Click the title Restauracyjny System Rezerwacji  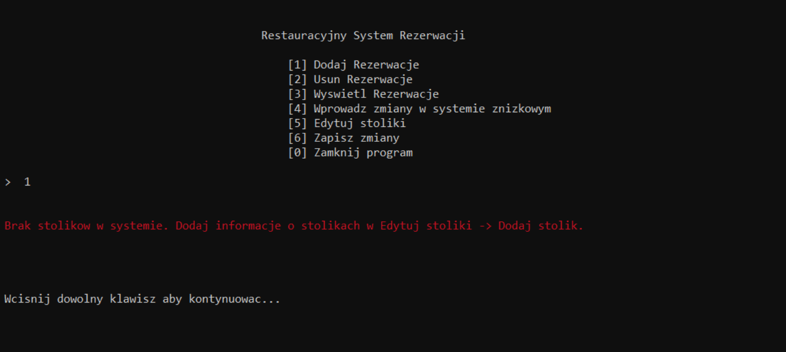point(363,35)
